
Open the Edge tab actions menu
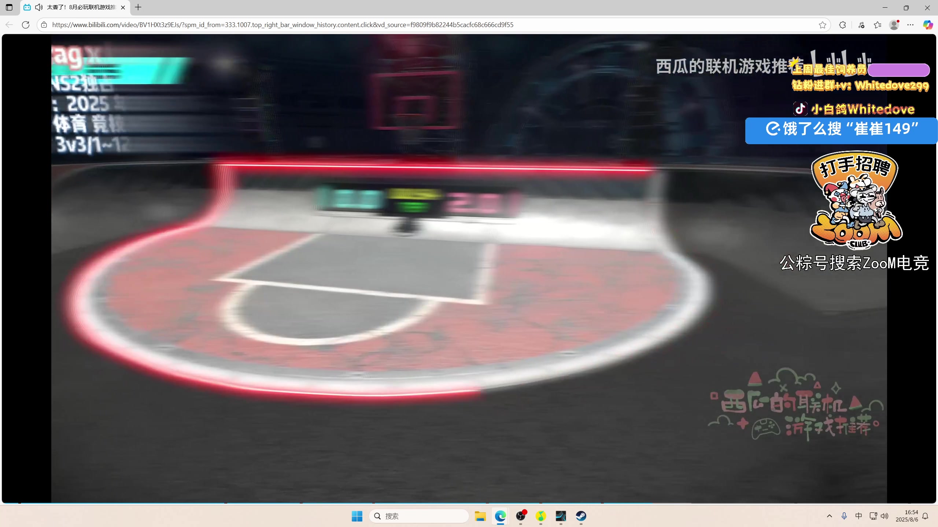9,7
